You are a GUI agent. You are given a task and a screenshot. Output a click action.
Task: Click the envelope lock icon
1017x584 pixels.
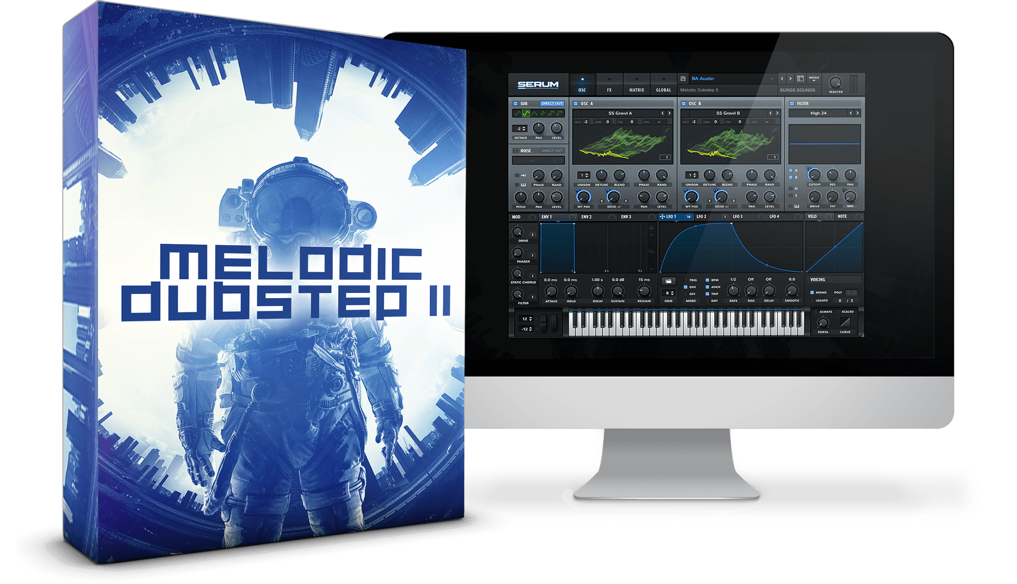coord(651,228)
